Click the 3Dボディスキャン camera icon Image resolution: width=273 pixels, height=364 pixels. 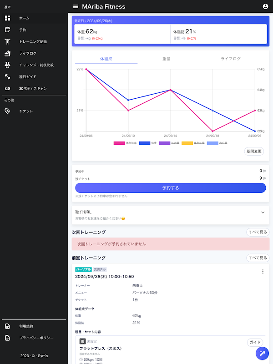coord(7,88)
